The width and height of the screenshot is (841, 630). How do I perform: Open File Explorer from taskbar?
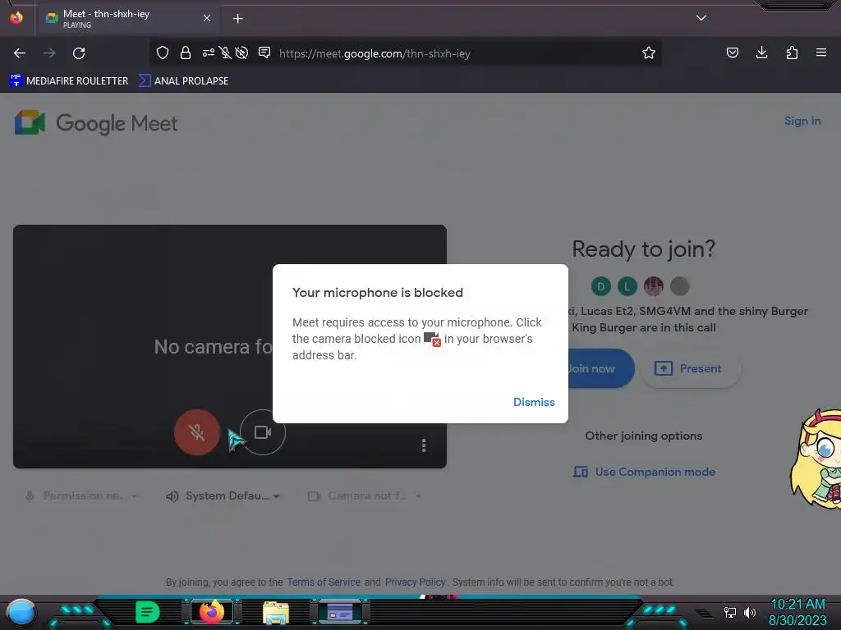click(276, 612)
